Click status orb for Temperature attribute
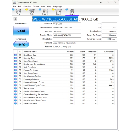The height and width of the screenshot is (131, 131). pyautogui.click(x=15, y=88)
